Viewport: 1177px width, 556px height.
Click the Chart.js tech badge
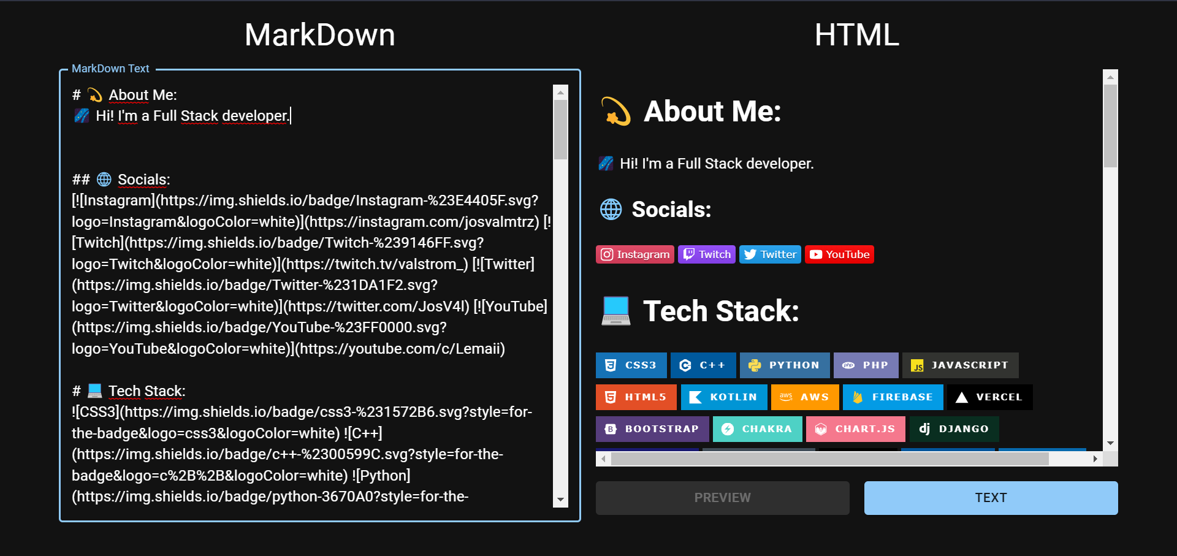(855, 429)
